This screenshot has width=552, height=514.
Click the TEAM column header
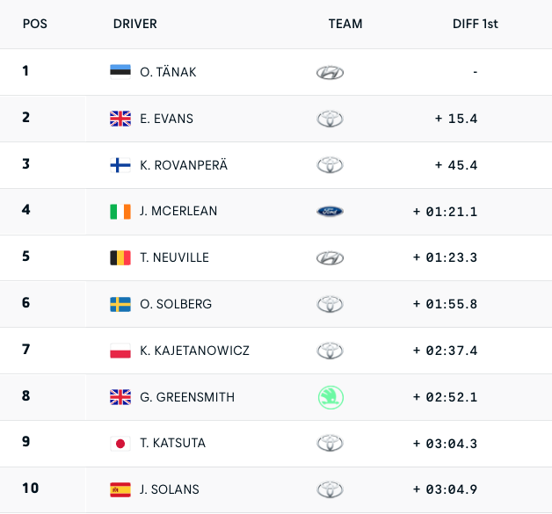coord(345,24)
